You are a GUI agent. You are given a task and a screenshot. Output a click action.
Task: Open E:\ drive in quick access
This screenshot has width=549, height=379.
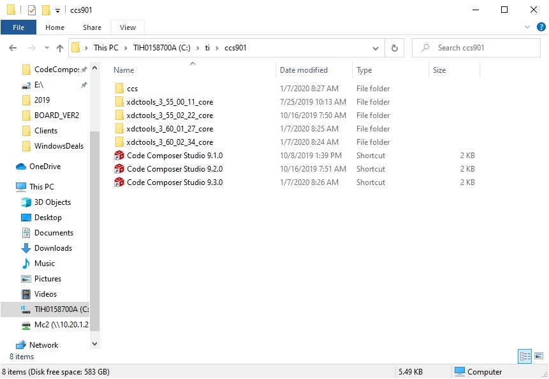[33, 85]
